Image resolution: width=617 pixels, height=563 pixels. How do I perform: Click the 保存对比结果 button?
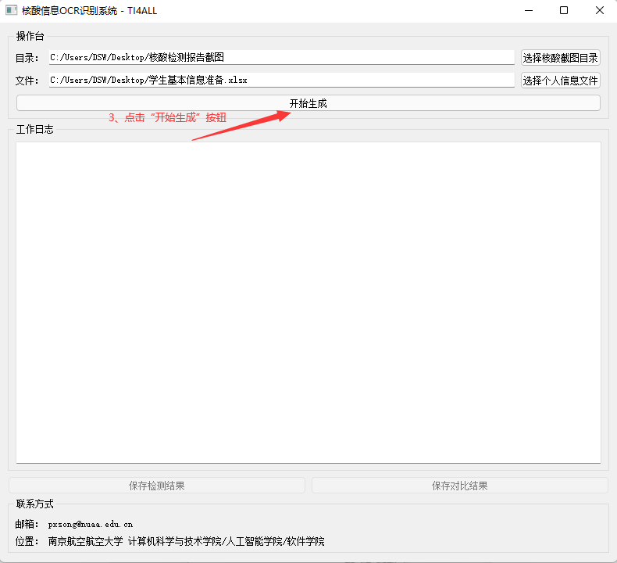(459, 486)
